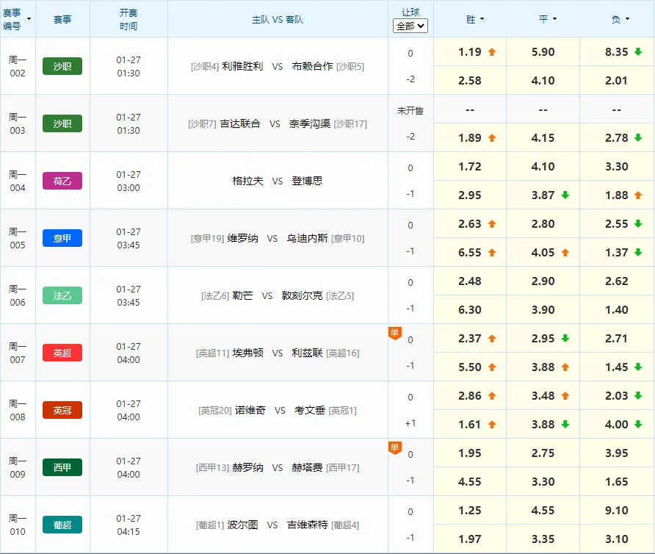Select the 法乙 league badge
Image resolution: width=655 pixels, height=554 pixels.
[x=62, y=295]
